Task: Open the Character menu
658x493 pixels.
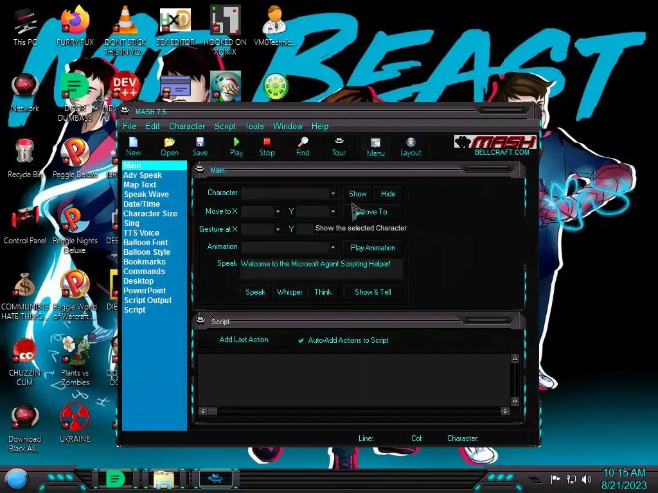Action: (187, 126)
